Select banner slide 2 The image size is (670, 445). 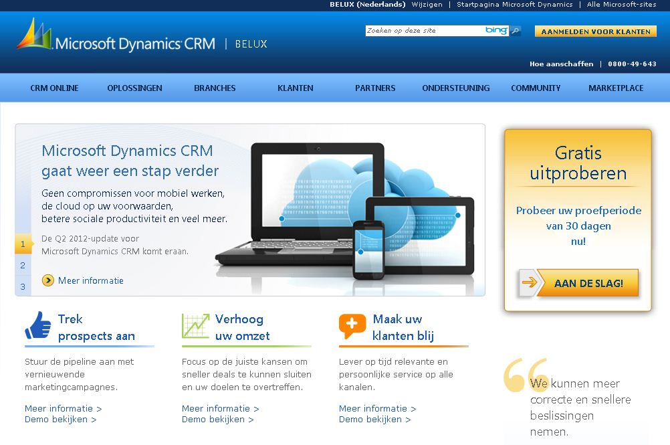click(x=23, y=266)
